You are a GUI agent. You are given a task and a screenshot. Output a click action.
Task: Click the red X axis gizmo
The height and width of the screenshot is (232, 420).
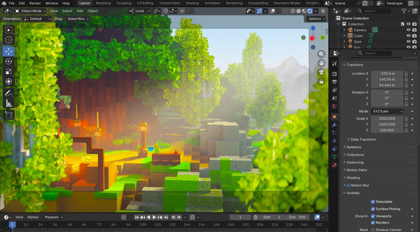pos(312,38)
